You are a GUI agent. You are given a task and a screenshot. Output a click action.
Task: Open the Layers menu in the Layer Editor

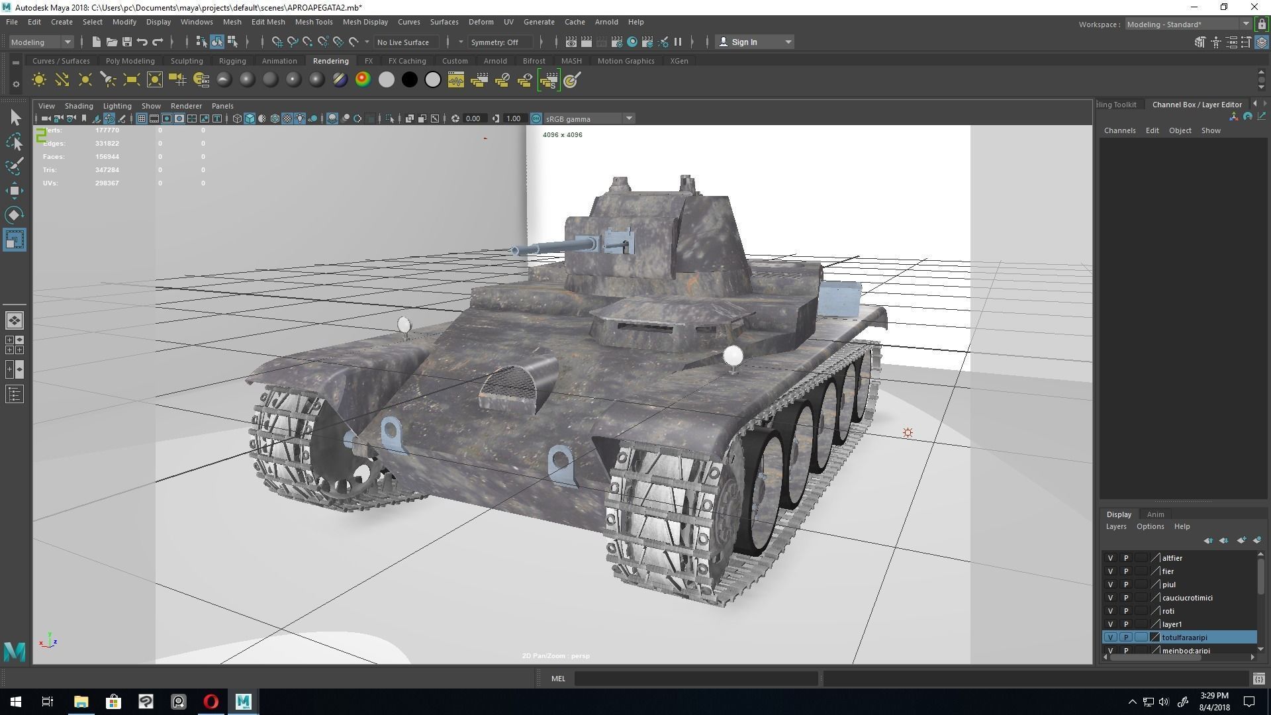click(1116, 526)
